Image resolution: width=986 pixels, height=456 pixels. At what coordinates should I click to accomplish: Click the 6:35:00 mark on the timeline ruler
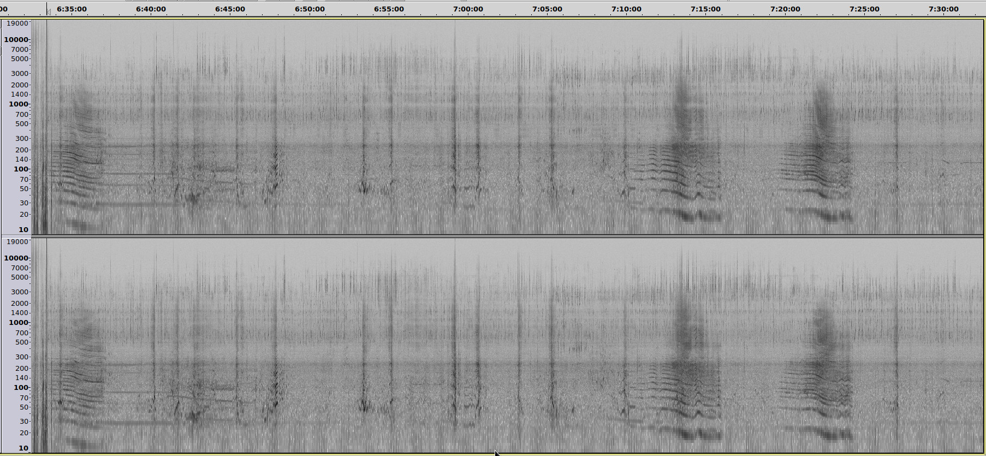[x=72, y=9]
